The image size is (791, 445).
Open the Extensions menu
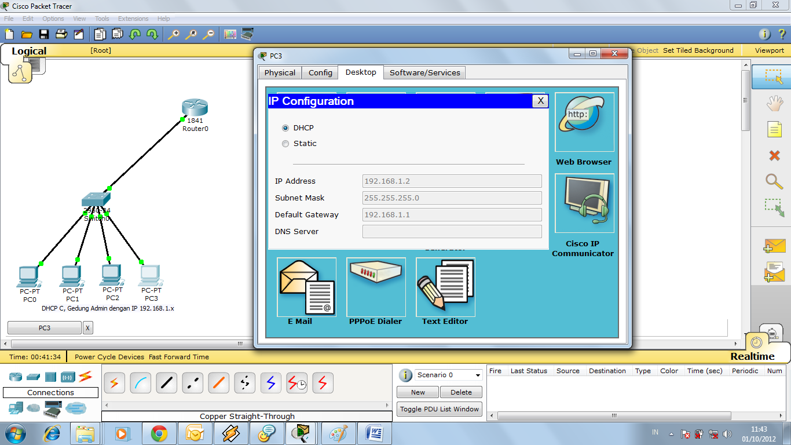133,19
